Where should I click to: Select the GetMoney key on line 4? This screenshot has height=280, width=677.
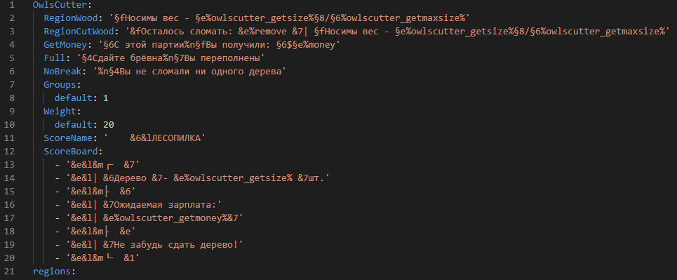coord(65,46)
